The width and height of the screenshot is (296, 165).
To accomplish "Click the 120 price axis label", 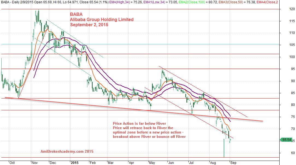I will 292,9.
